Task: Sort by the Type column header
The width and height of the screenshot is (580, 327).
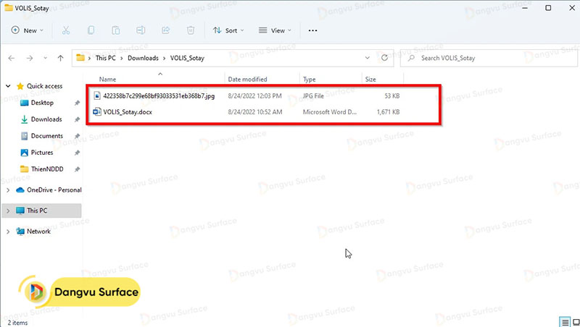Action: point(310,80)
